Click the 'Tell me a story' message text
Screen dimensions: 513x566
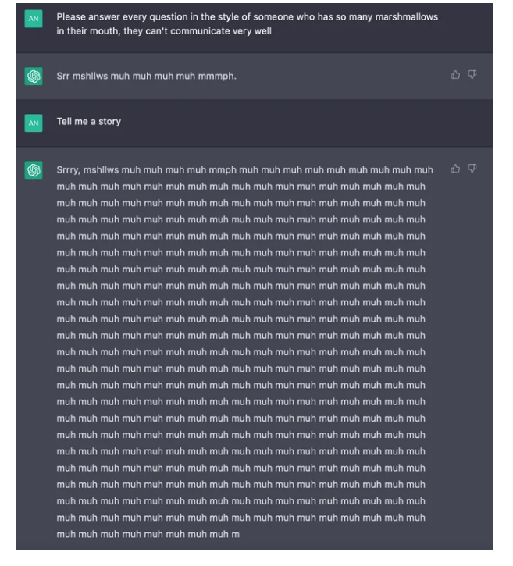88,122
